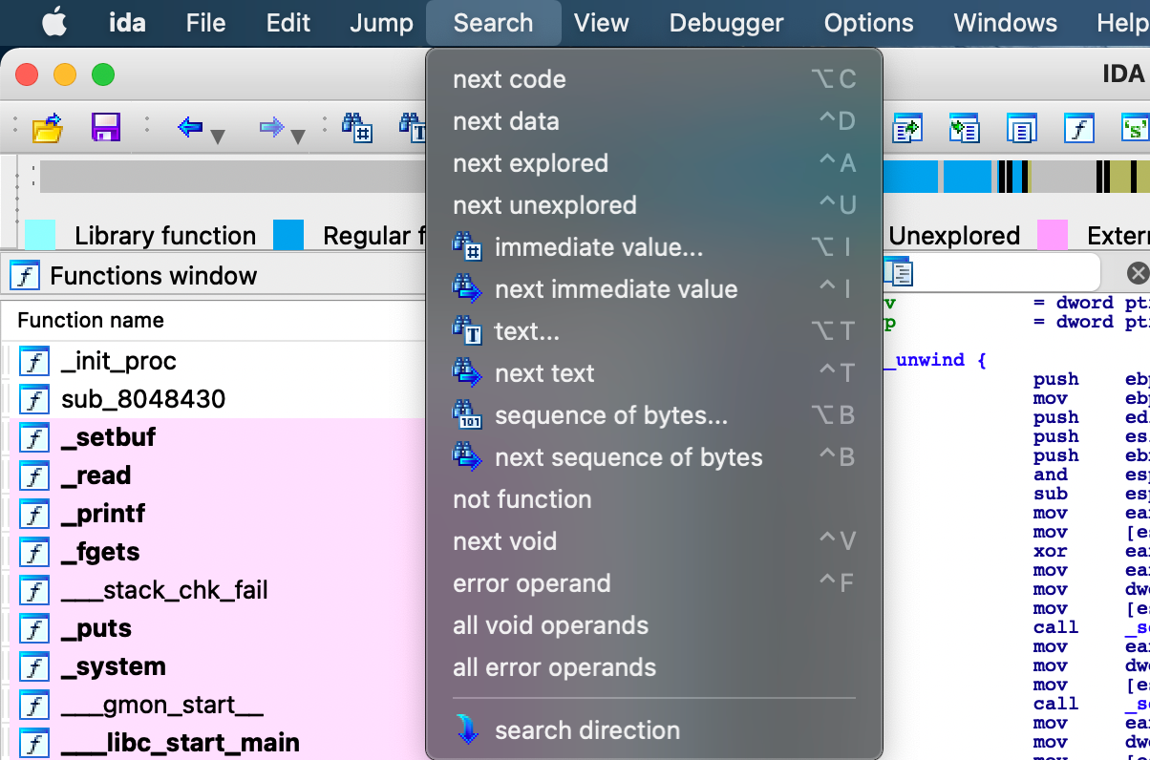Open the Edit menu

(x=288, y=23)
